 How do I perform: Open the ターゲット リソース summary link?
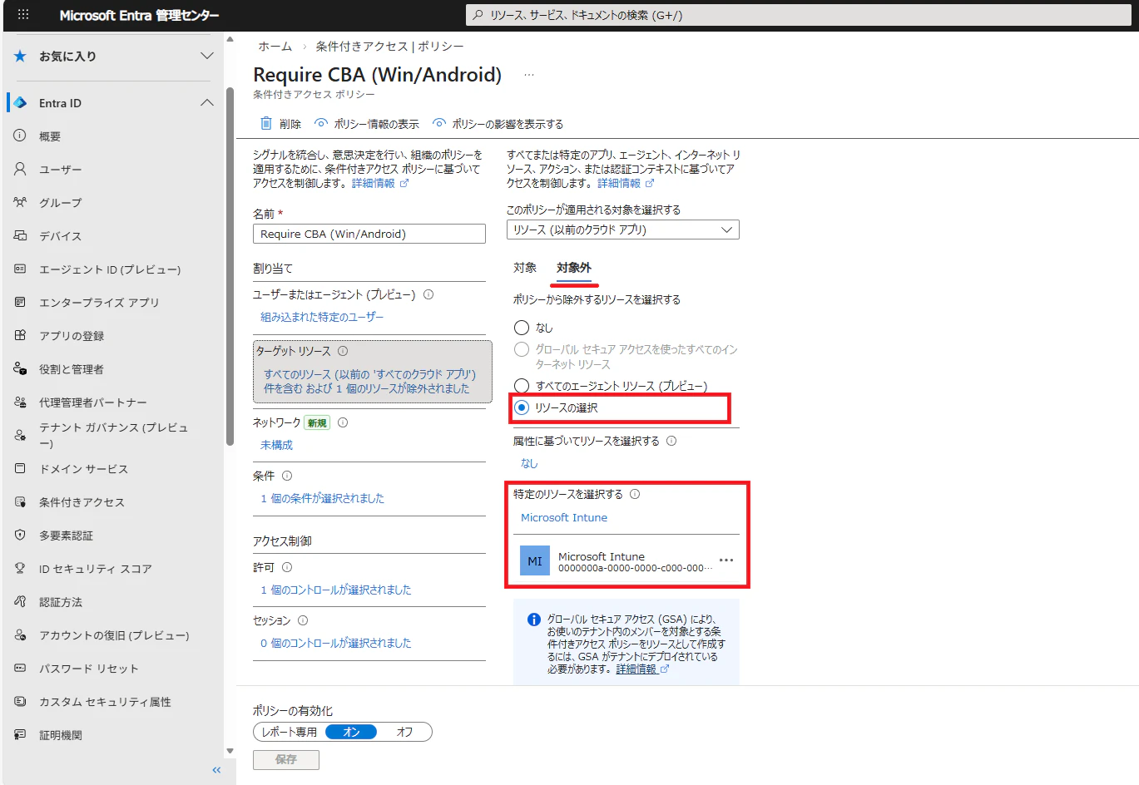coord(369,382)
